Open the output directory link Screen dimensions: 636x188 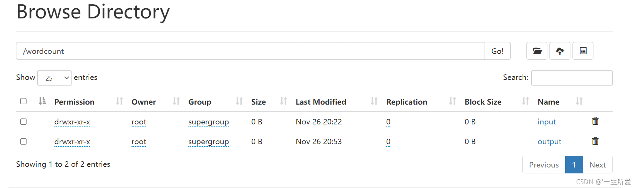[x=549, y=142]
